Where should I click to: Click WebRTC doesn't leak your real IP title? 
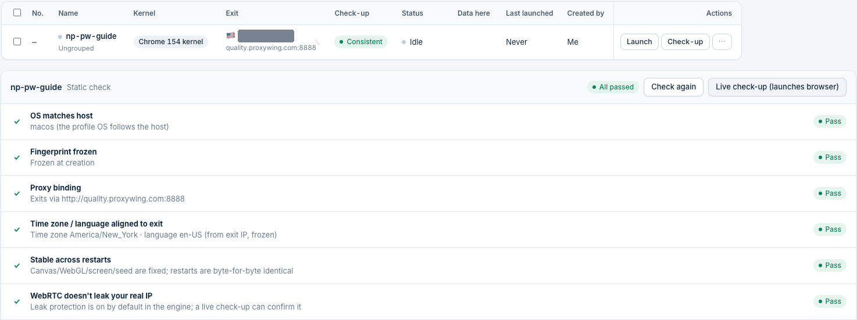(x=91, y=296)
